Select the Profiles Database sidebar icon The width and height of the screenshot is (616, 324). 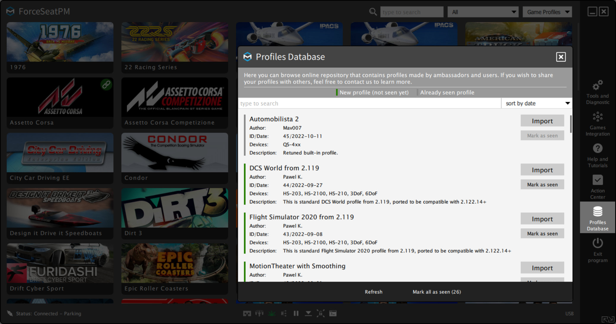597,212
